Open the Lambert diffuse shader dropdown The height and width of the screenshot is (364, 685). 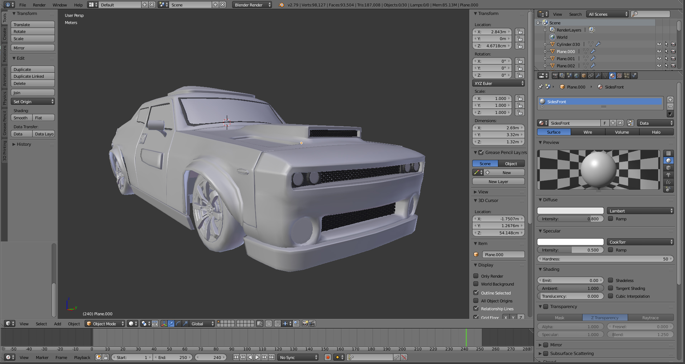click(x=640, y=211)
